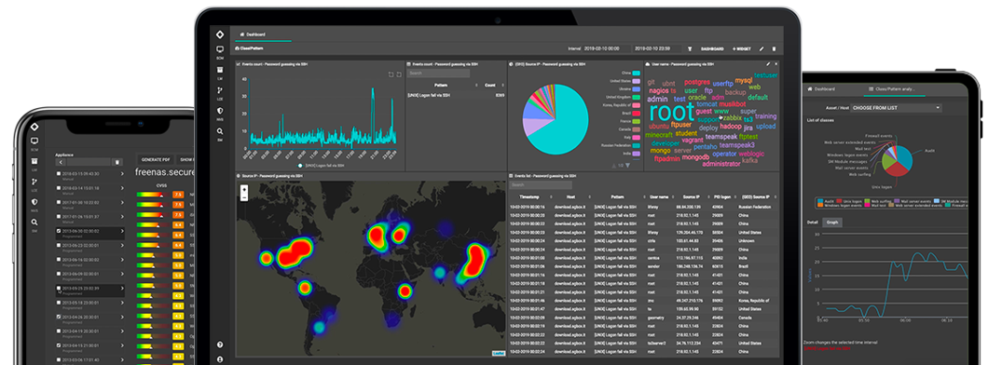Viewport: 988px width, 365px height.
Task: Open Dashboard tab on the laptop
Action: (x=253, y=34)
